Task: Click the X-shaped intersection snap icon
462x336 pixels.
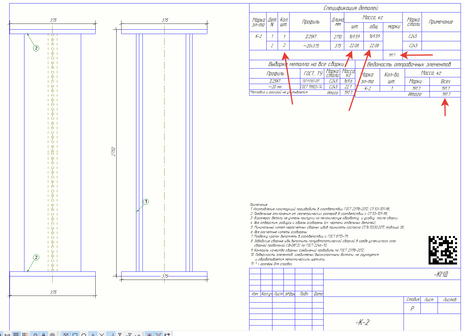Action: pos(102,334)
